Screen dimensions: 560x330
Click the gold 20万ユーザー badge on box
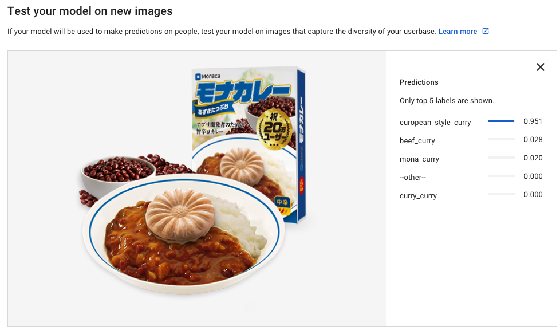275,128
